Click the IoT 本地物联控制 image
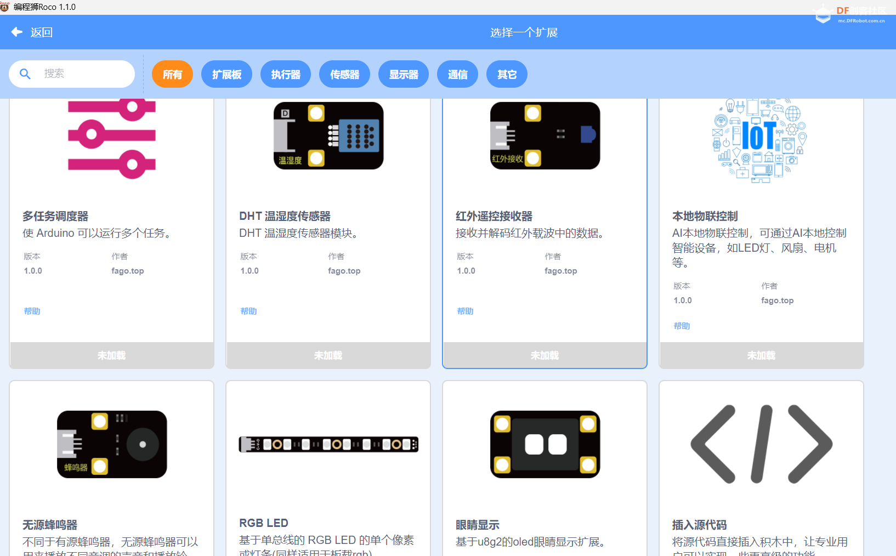The height and width of the screenshot is (556, 896). tap(760, 140)
